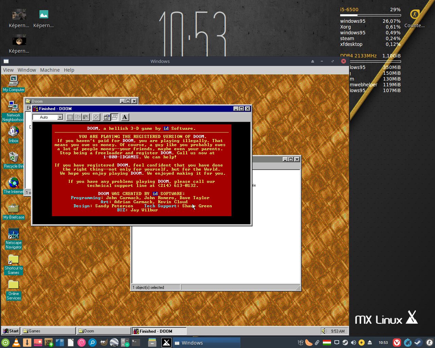Open the file manager drawer panel icon
The width and height of the screenshot is (435, 348).
pyautogui.click(x=152, y=343)
